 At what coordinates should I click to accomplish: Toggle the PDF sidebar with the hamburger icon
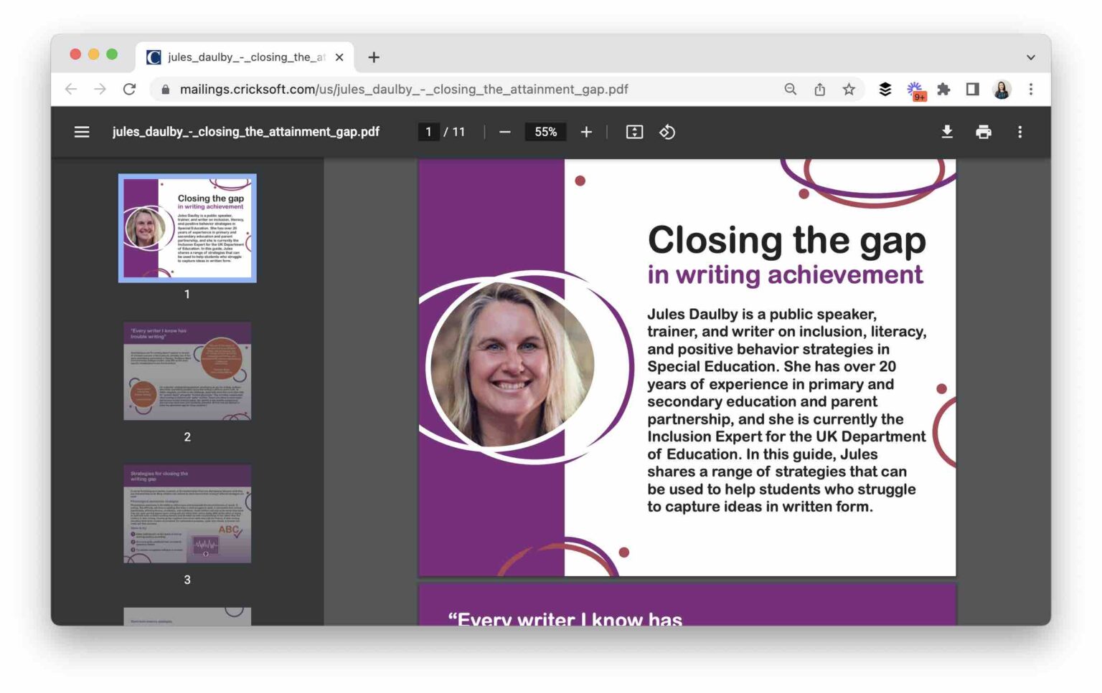tap(81, 132)
